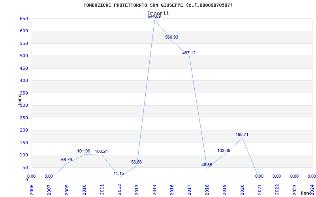Click the 2009 x-axis year label
316x197 pixels.
(x=67, y=190)
